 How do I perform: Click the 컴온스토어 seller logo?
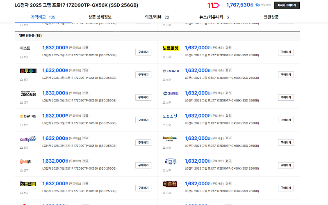28,93
